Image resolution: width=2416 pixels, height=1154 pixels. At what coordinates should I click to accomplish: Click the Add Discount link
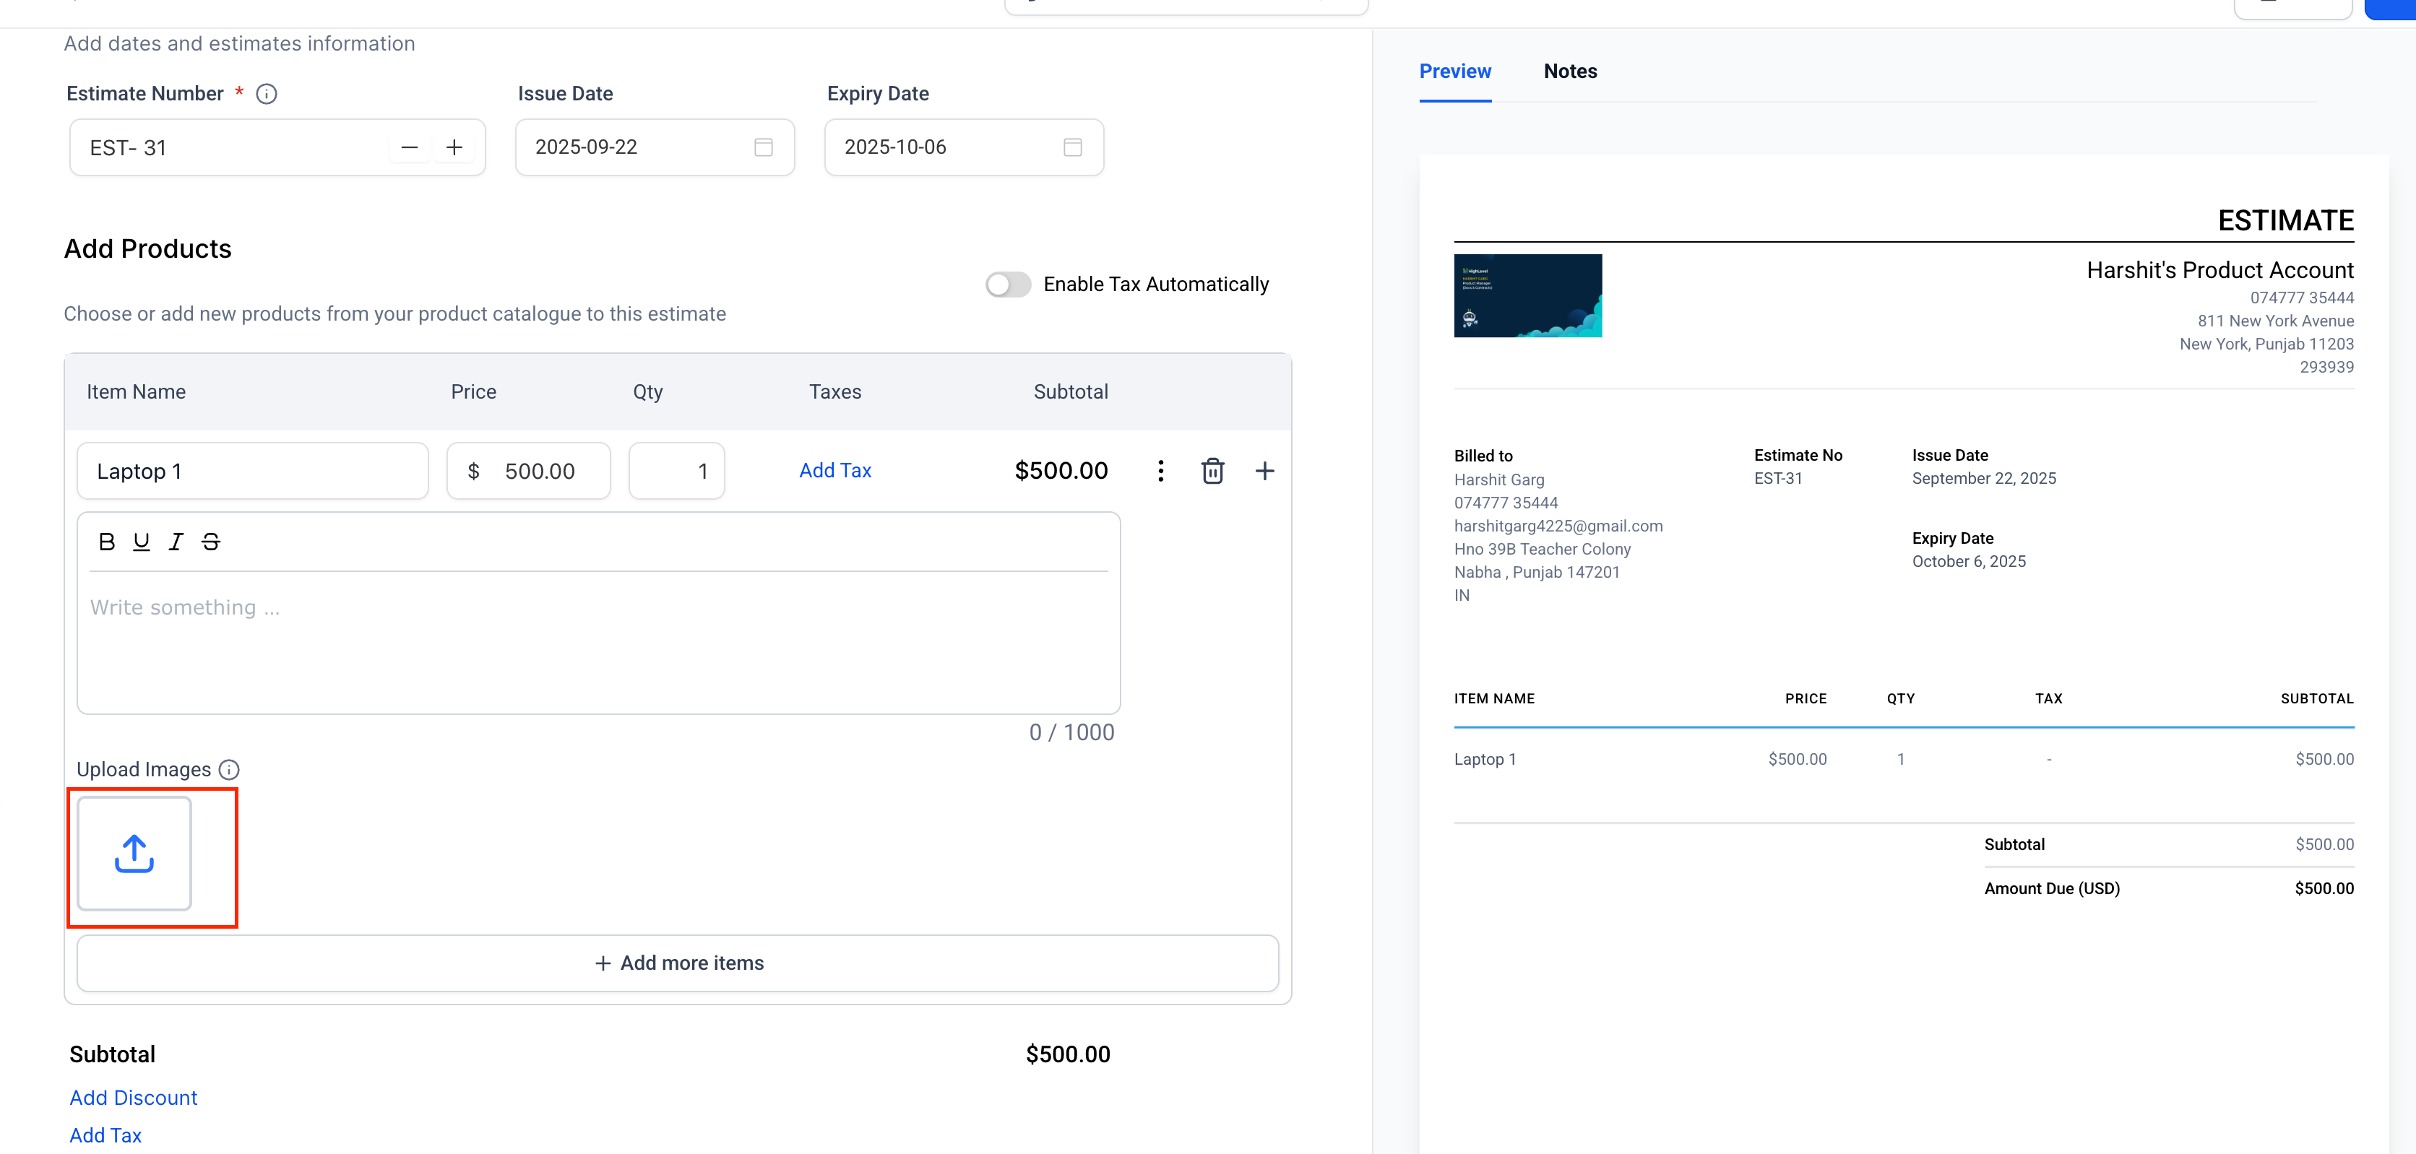click(133, 1098)
